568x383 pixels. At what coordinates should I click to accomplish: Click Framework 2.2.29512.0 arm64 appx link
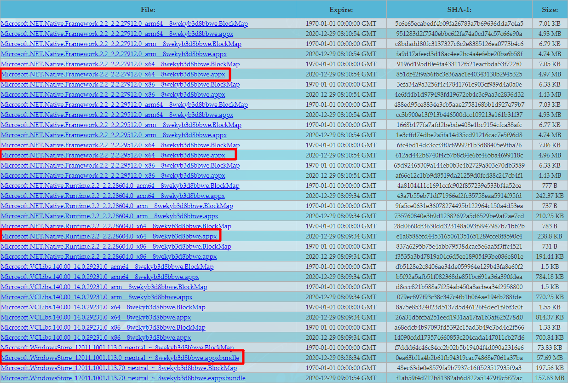[x=117, y=115]
